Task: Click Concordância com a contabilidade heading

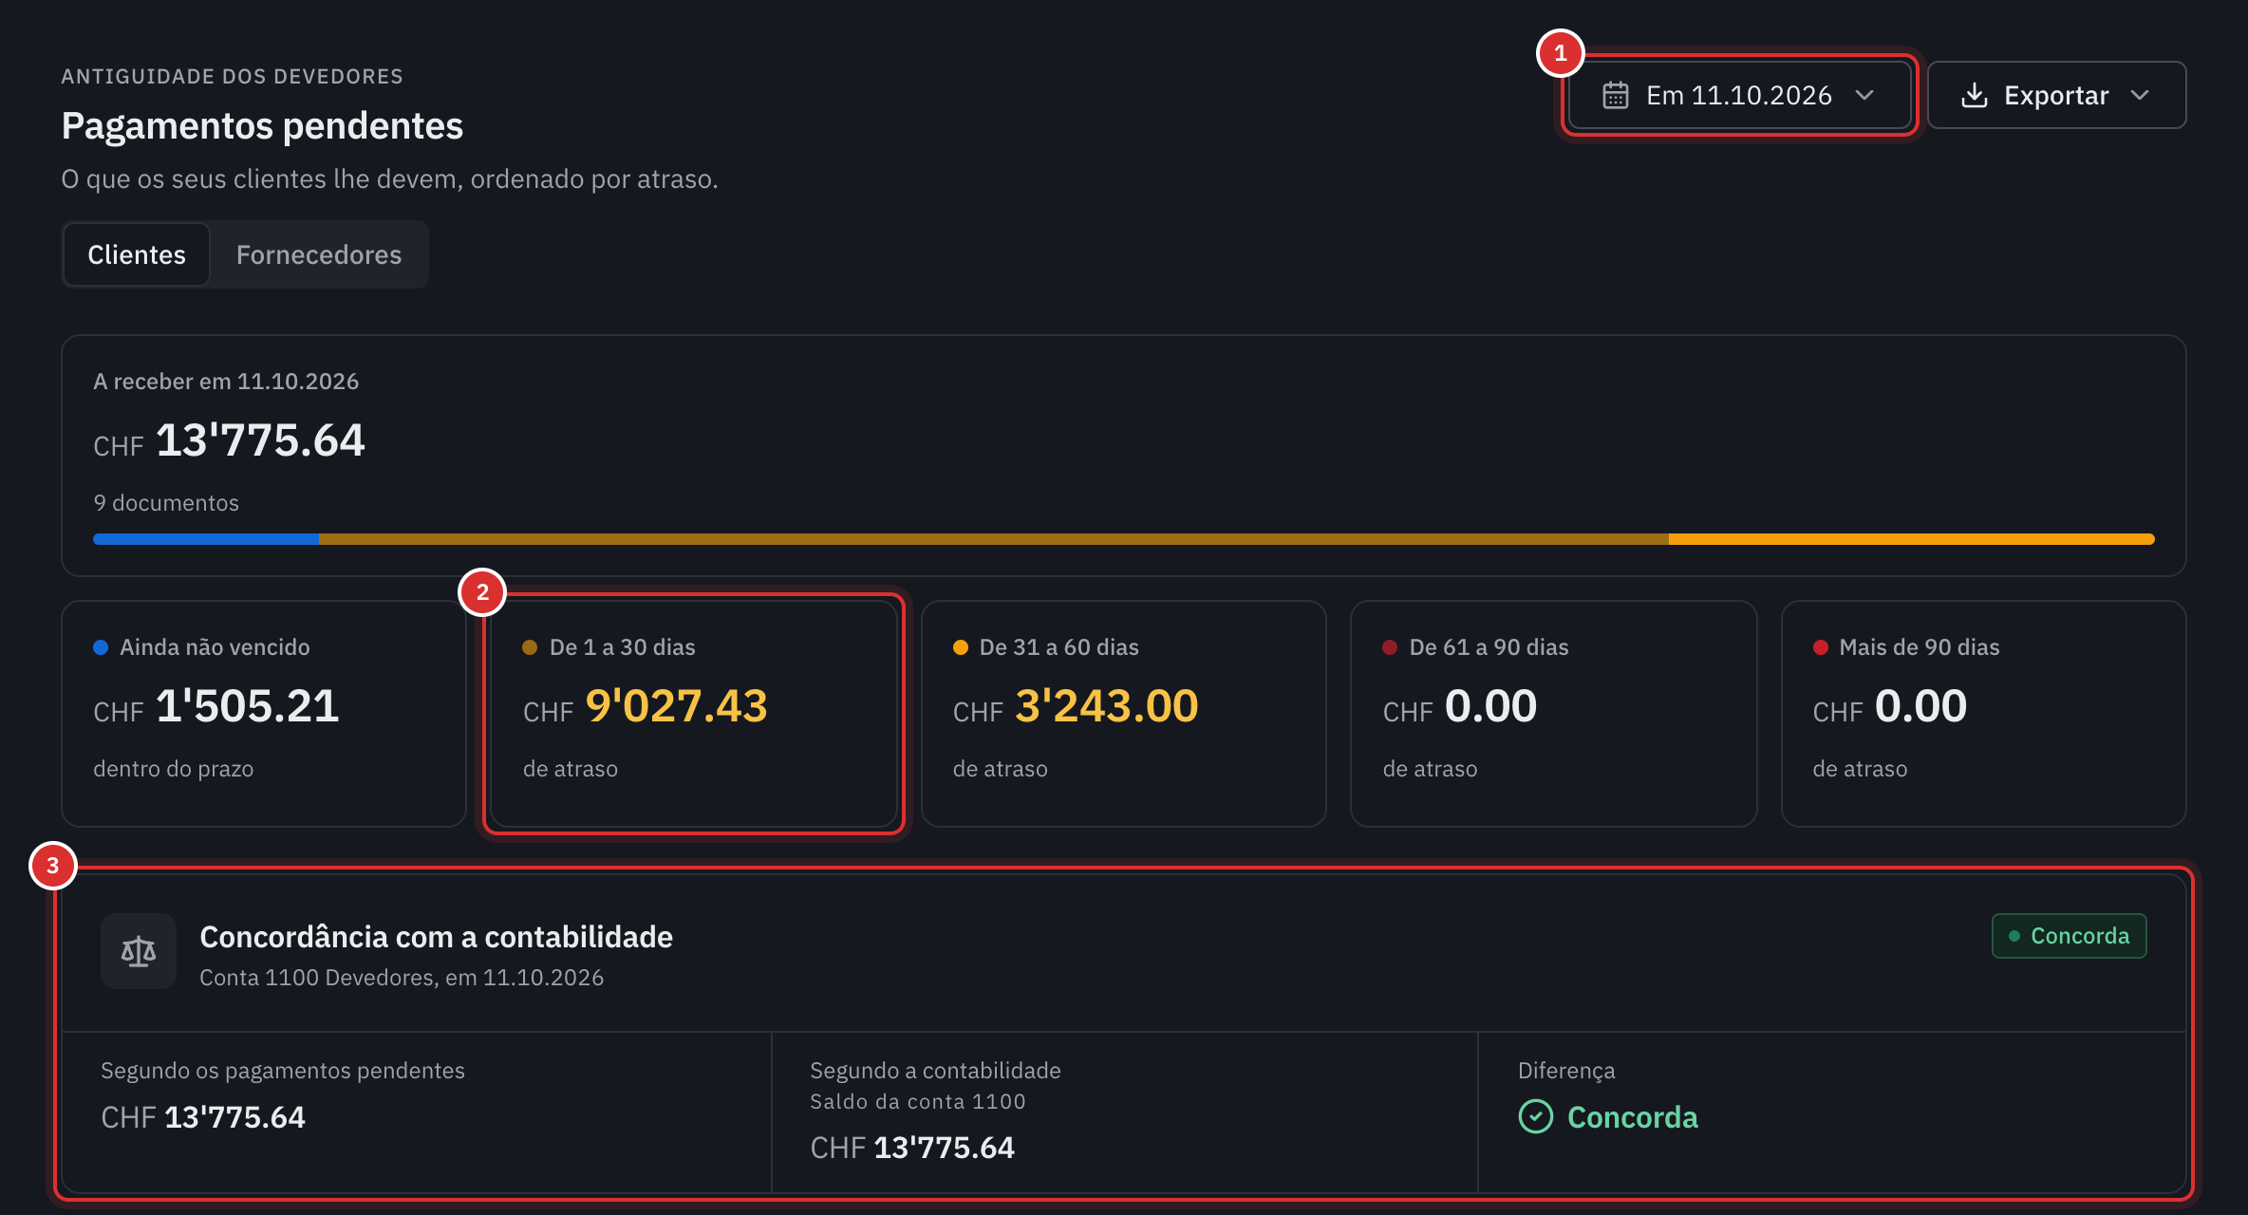Action: (436, 937)
